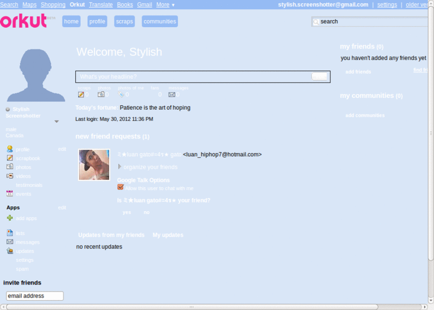Click edit next to Apps heading

62,207
